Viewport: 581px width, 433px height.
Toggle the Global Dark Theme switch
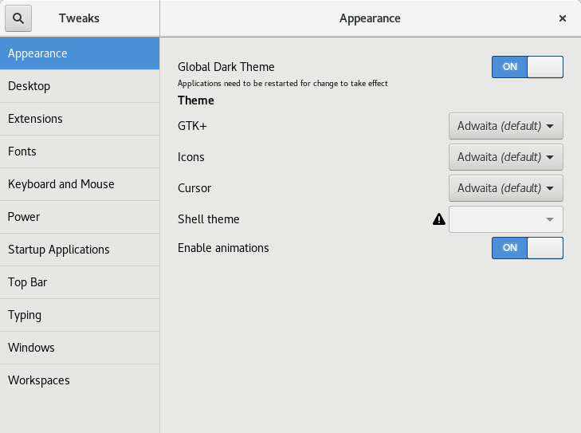pos(527,67)
